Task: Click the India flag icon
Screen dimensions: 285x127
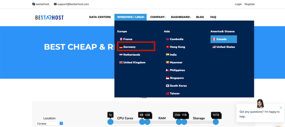Action: (x=168, y=55)
